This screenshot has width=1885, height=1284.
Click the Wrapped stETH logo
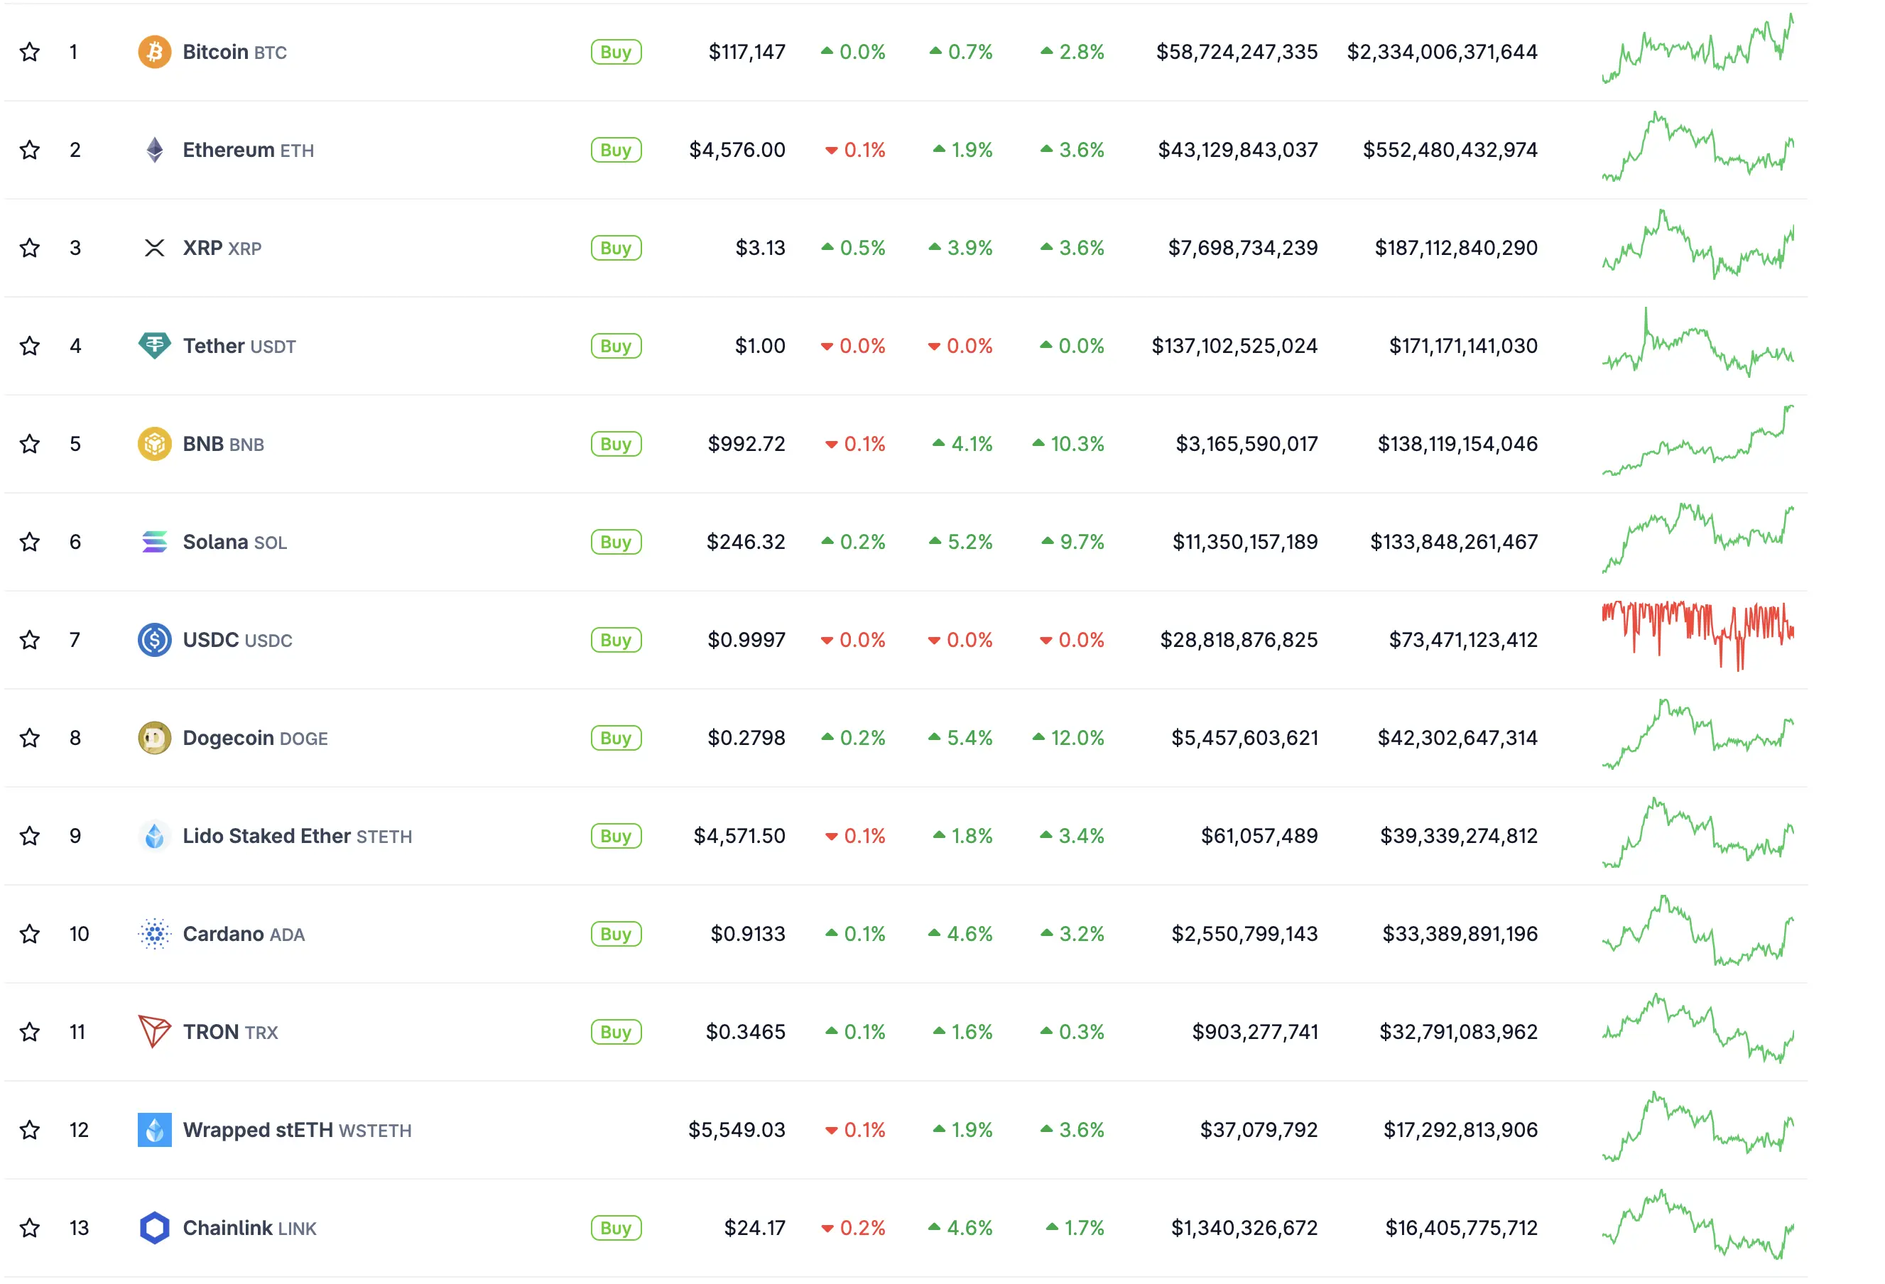155,1131
